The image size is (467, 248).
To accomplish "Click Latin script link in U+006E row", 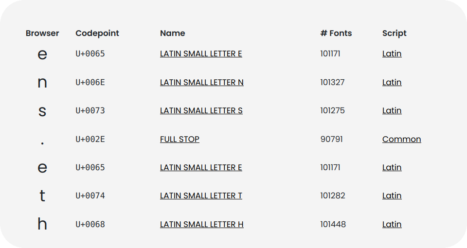I will (x=392, y=82).
